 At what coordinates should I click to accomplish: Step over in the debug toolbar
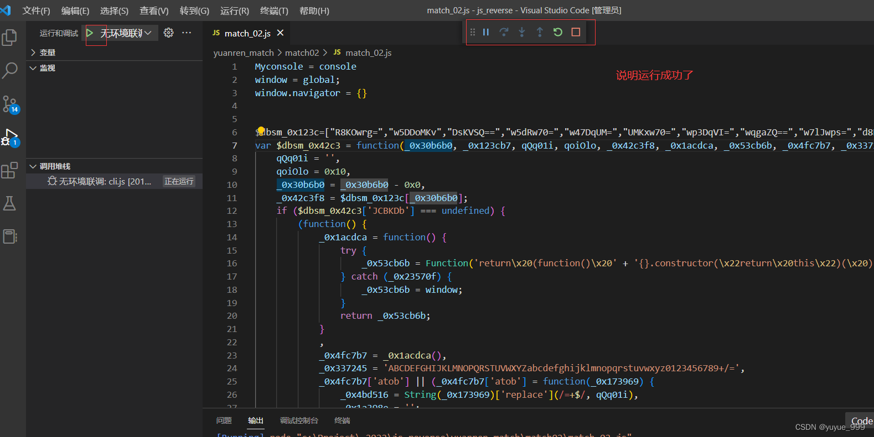pos(504,32)
